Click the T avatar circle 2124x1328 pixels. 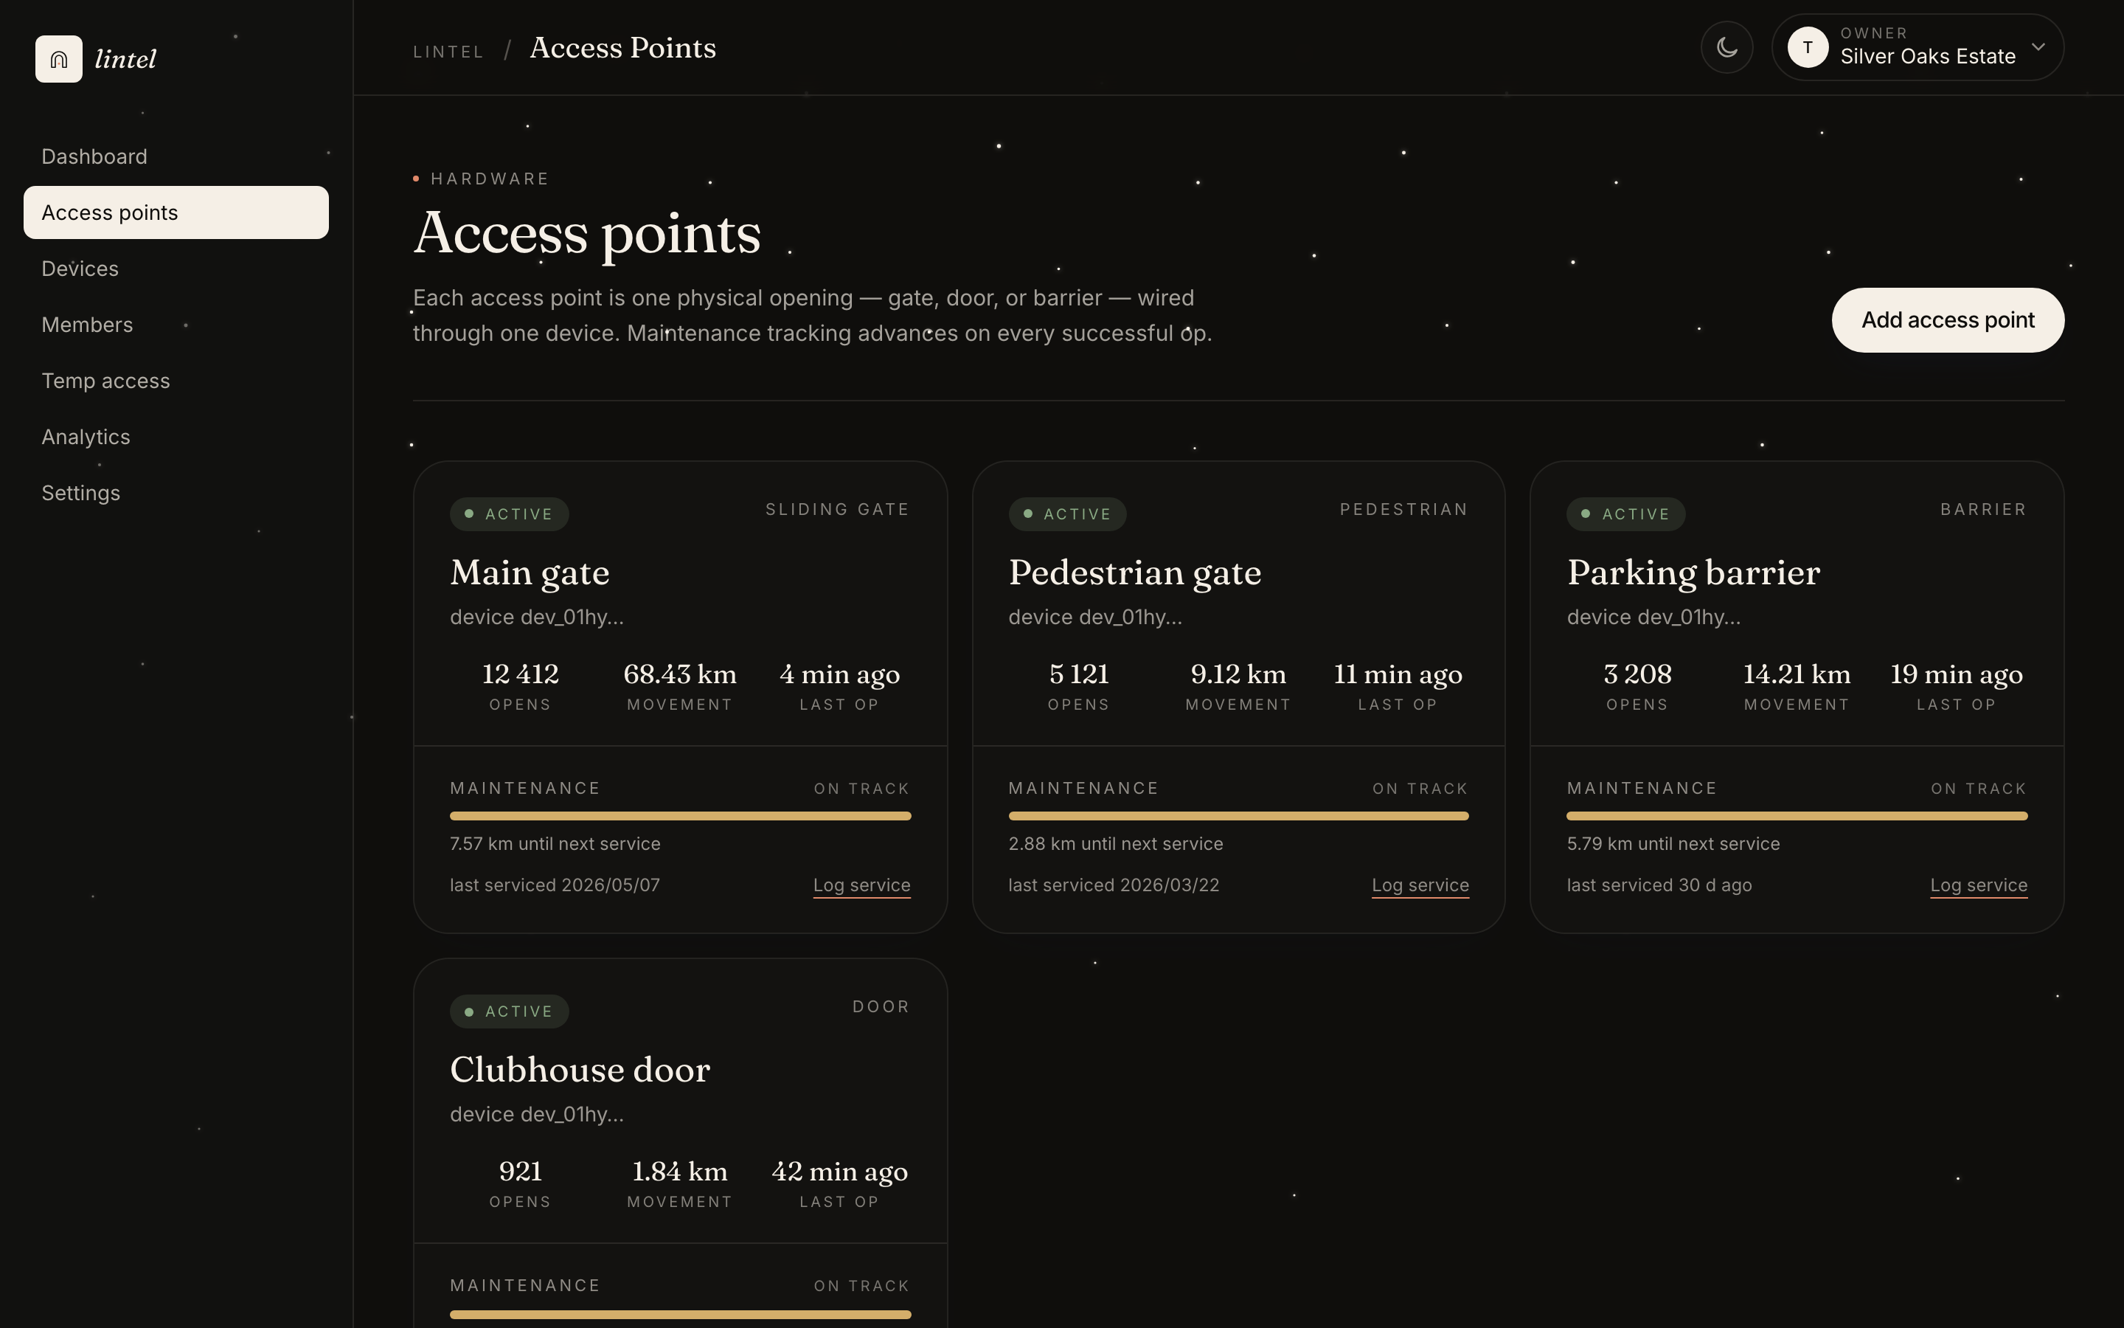coord(1808,47)
